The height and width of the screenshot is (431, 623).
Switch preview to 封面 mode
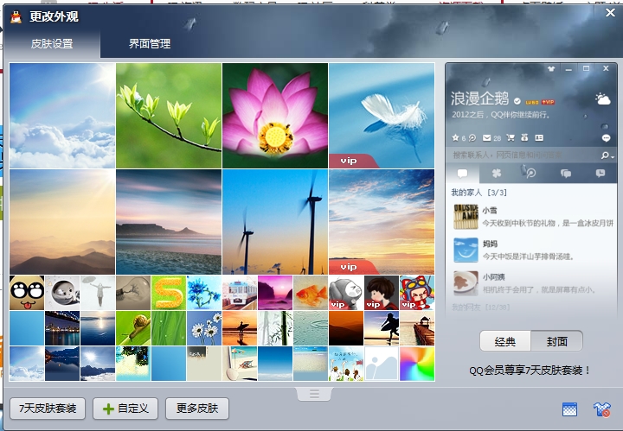[x=556, y=341]
